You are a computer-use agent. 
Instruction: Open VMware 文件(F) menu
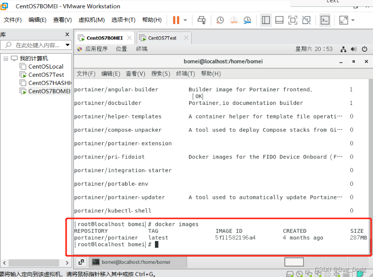coord(13,20)
